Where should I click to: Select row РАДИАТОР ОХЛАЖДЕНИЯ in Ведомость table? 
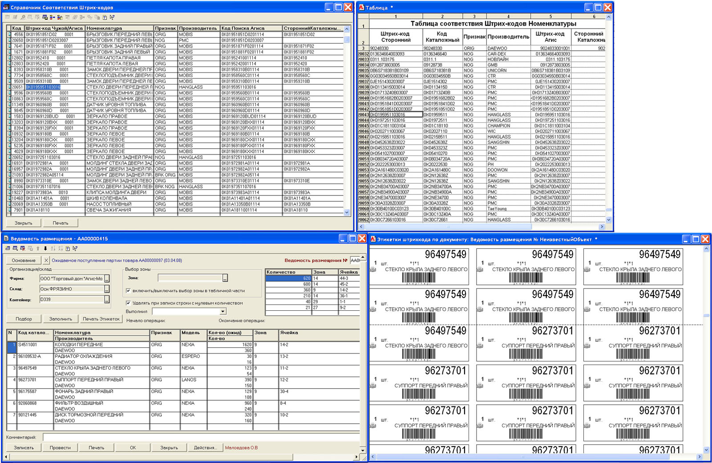183,359
